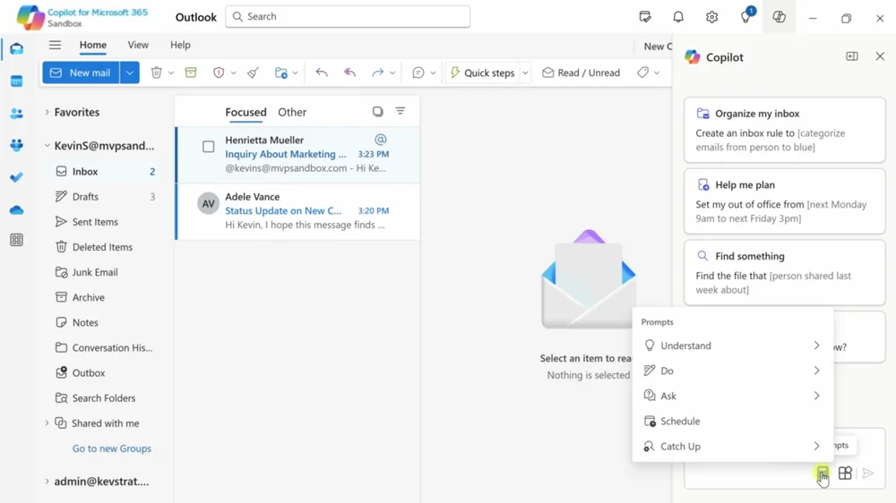The width and height of the screenshot is (896, 503).
Task: Toggle Read / Unread status
Action: [581, 72]
